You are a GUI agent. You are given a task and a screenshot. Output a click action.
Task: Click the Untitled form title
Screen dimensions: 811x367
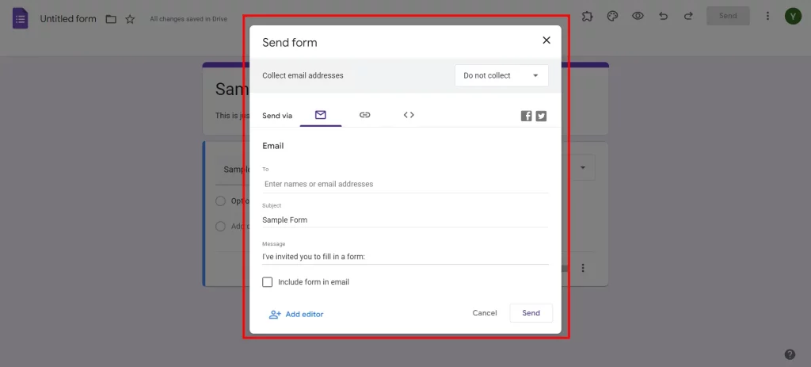click(68, 19)
